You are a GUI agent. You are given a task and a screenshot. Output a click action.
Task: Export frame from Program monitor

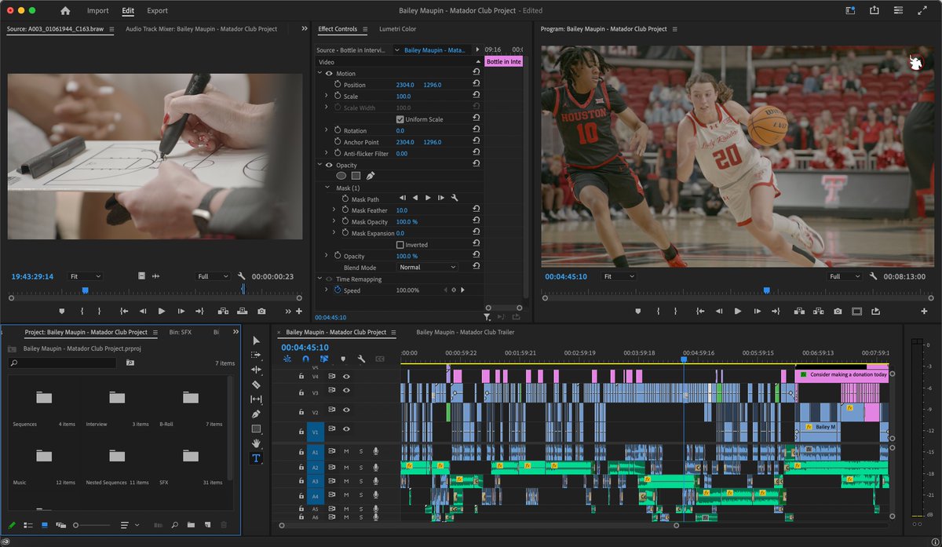click(838, 312)
